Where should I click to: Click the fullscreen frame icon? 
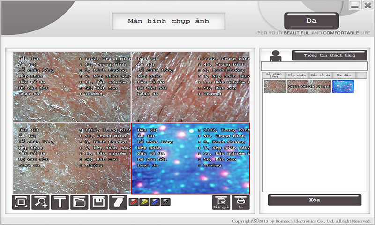pos(21,202)
